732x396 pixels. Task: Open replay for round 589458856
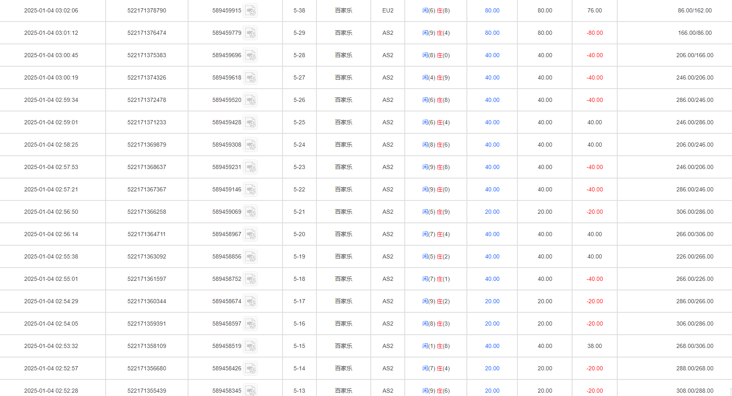[250, 257]
